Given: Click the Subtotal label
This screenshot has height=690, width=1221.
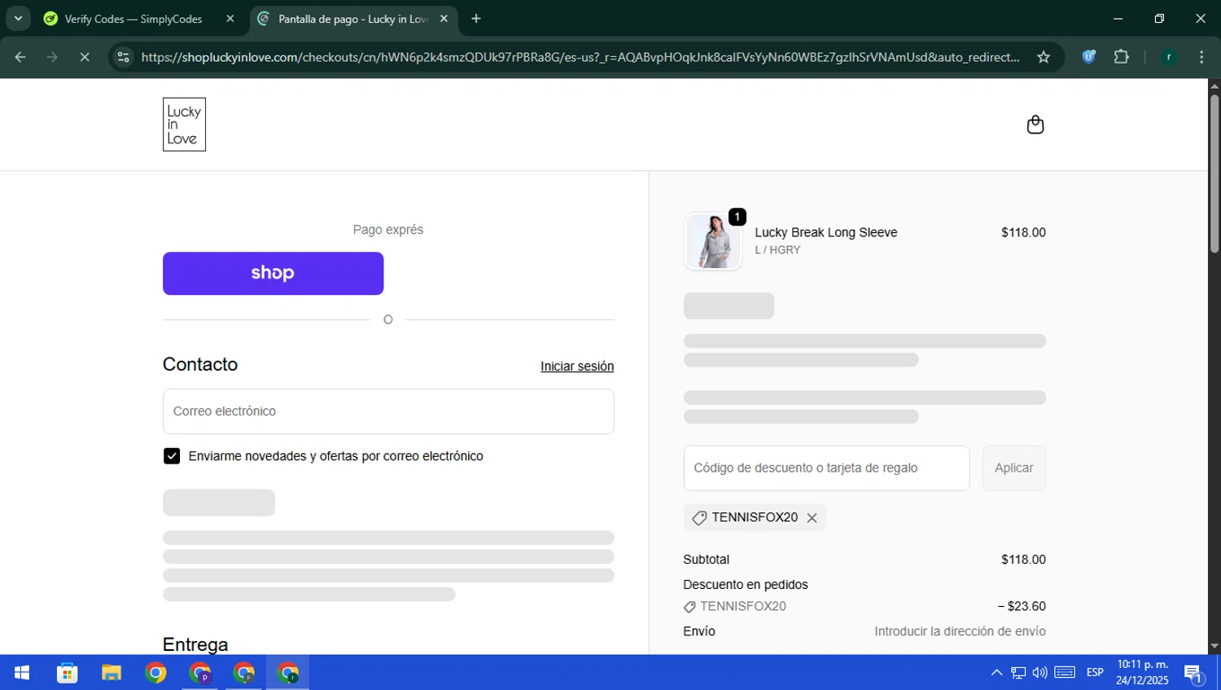Looking at the screenshot, I should (x=707, y=560).
